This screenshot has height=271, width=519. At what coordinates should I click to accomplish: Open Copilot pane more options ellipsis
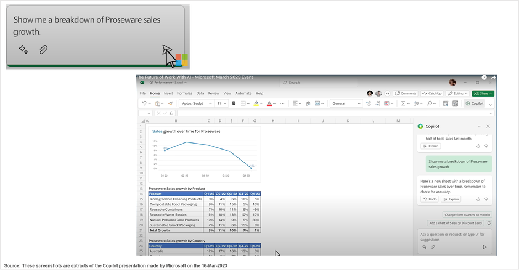480,126
